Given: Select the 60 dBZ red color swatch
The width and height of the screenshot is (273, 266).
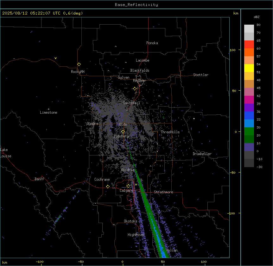Looking at the screenshot, I should pos(249,45).
